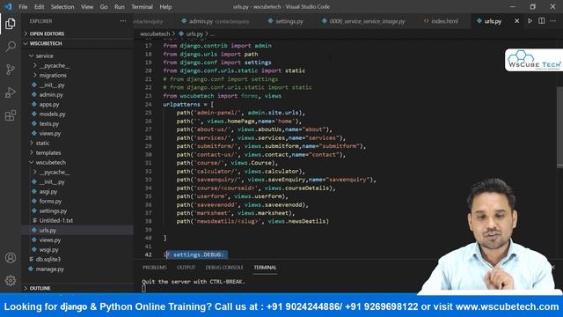
Task: Open Explorer views and more actions ellipsis
Action: [x=123, y=21]
